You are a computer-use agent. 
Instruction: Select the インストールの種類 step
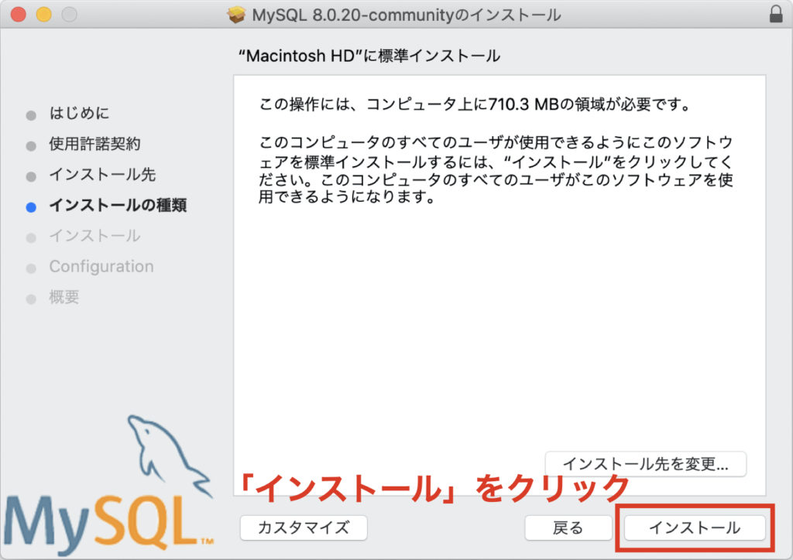click(x=118, y=206)
